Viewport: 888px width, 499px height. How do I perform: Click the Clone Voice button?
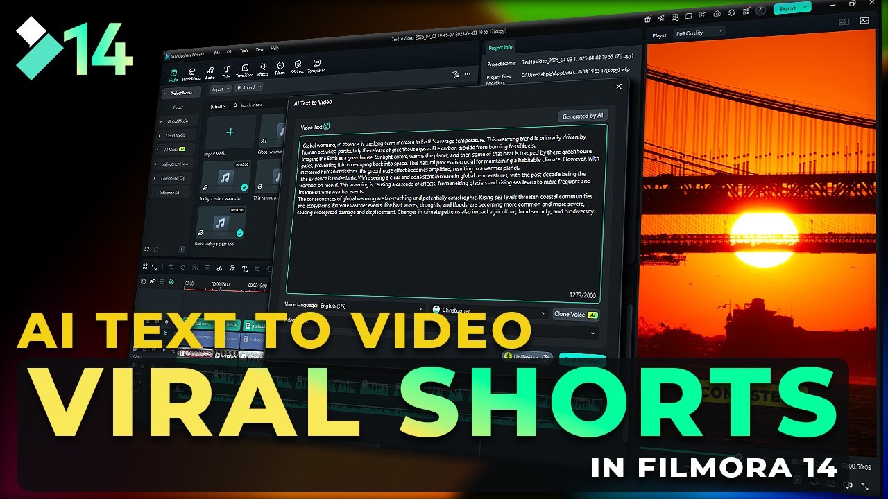click(576, 314)
